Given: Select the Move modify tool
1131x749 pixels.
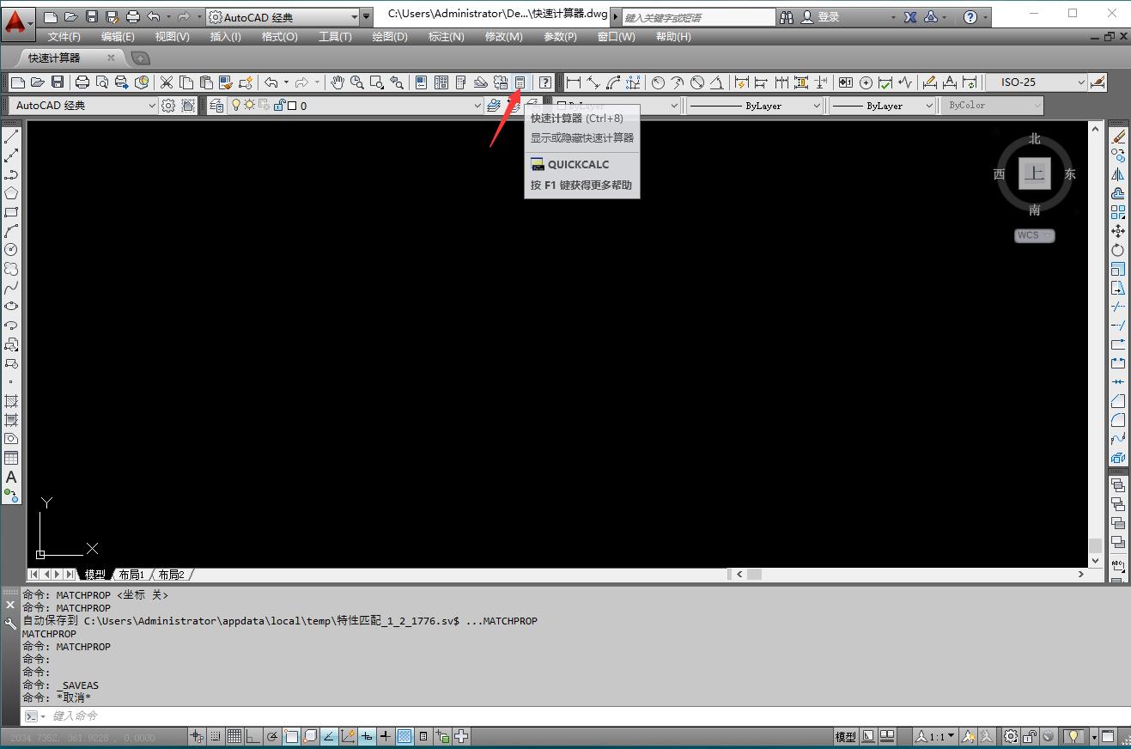Looking at the screenshot, I should tap(1118, 231).
